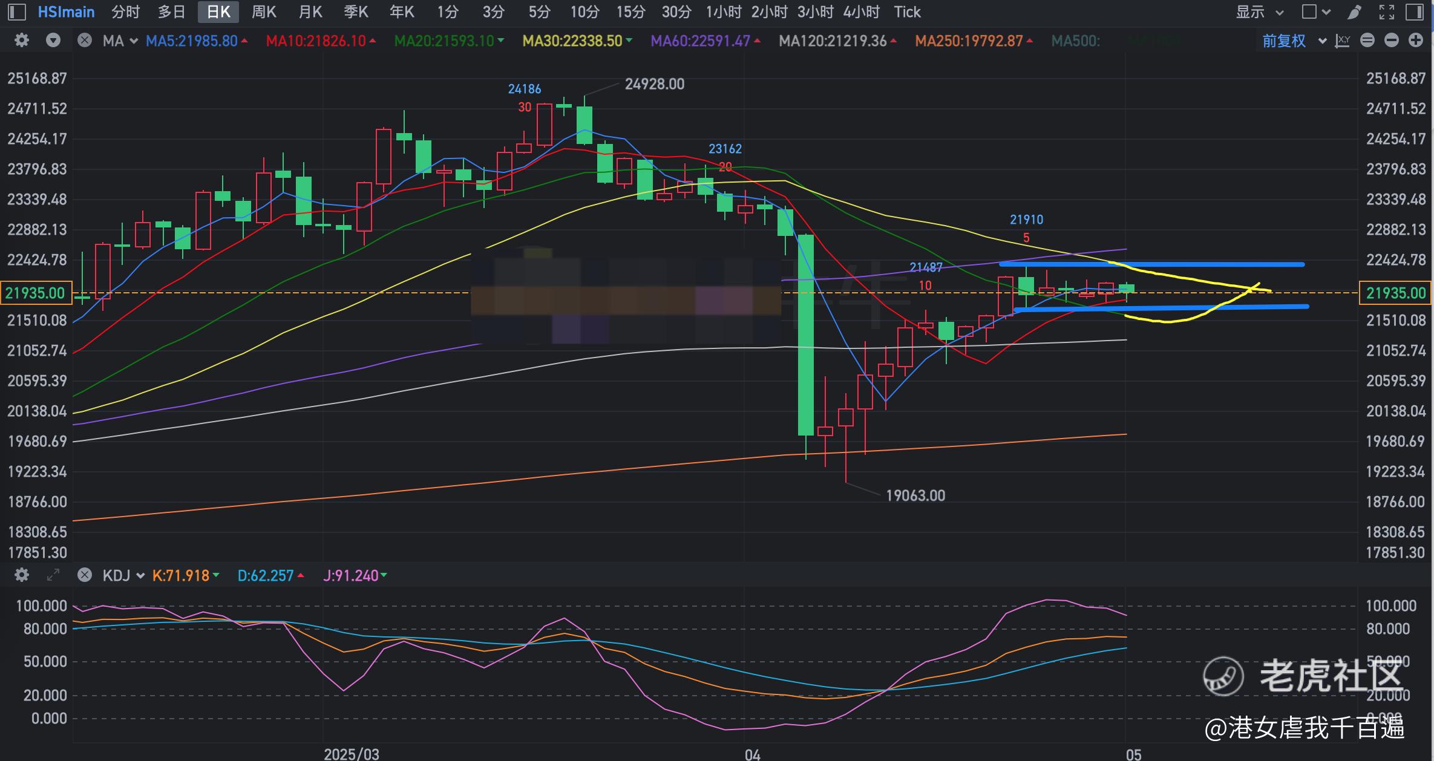Remove the KDJ indicator with X icon

85,575
